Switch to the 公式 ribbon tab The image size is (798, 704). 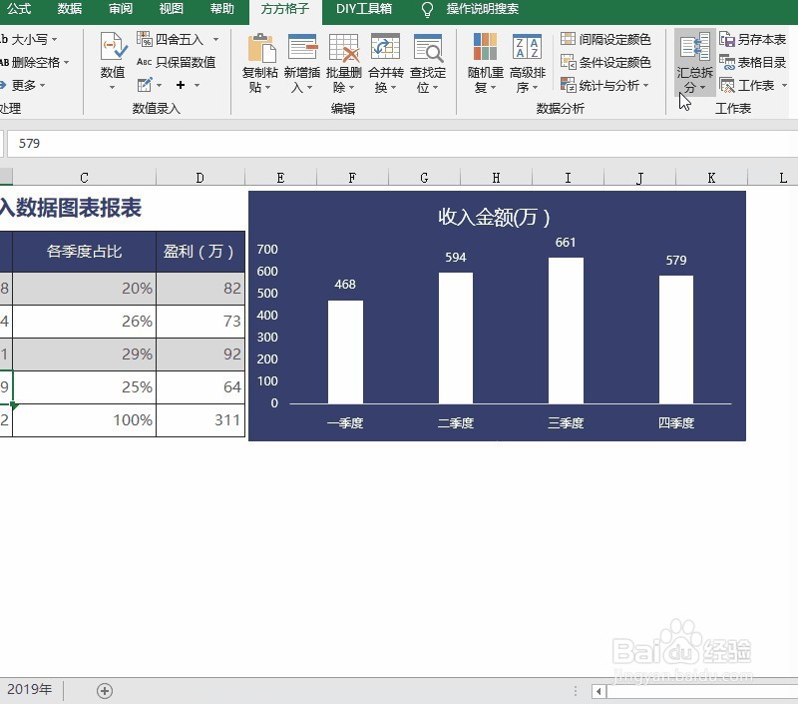[x=19, y=9]
